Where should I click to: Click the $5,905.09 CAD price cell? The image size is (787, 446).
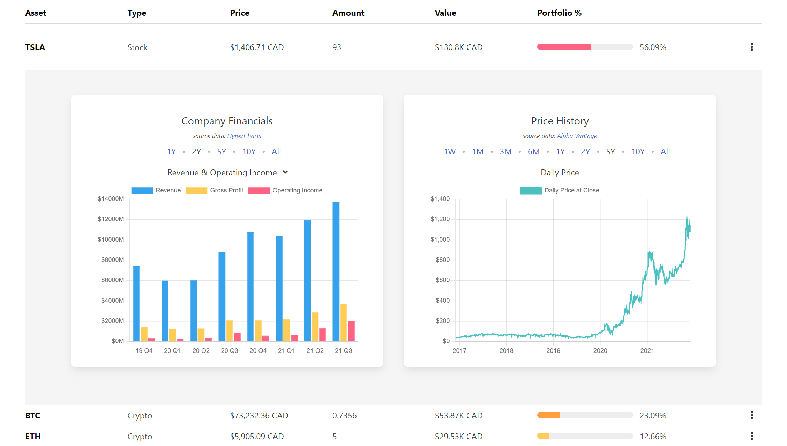tap(257, 436)
